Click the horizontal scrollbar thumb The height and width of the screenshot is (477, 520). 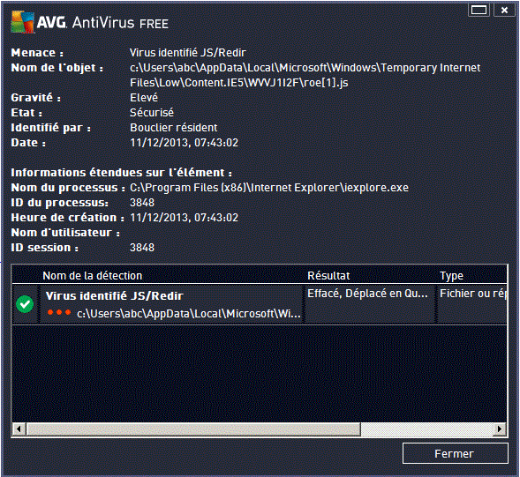[193, 429]
